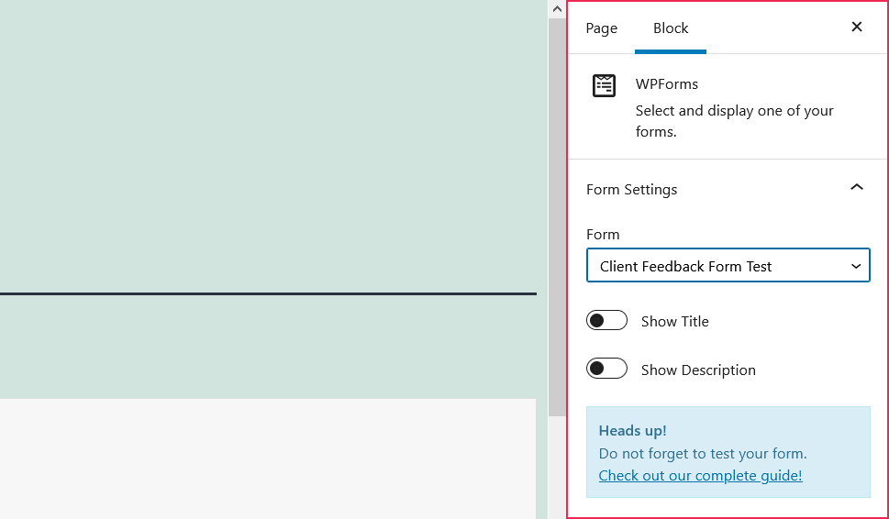Click the WPForms block title
The height and width of the screenshot is (519, 889).
point(667,83)
